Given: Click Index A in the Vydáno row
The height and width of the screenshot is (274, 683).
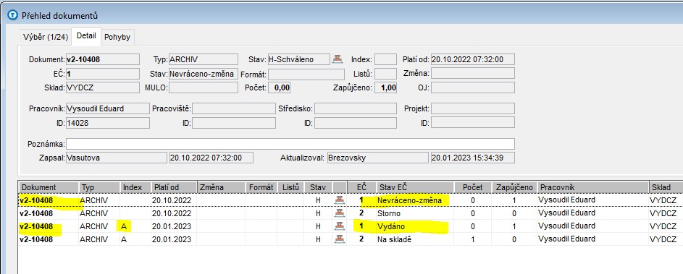Looking at the screenshot, I should (x=124, y=226).
